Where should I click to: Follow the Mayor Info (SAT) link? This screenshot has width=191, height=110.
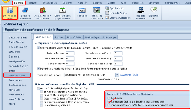click(x=129, y=75)
